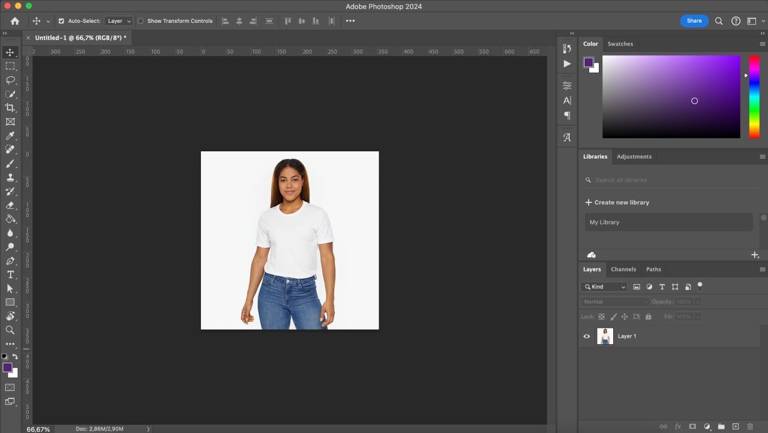This screenshot has height=433, width=768.
Task: Select the Rectangular Marquee tool
Action: pyautogui.click(x=10, y=66)
